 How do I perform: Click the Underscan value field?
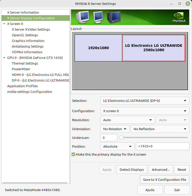[109, 138]
